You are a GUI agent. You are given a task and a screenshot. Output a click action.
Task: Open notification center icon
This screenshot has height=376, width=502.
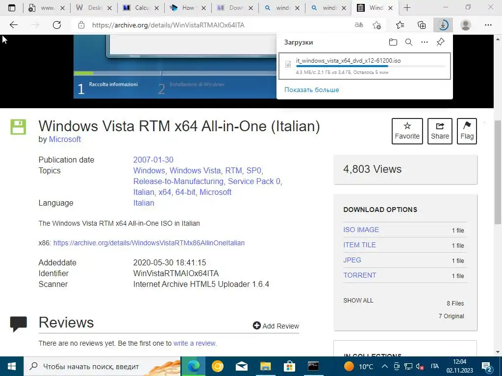point(487,366)
